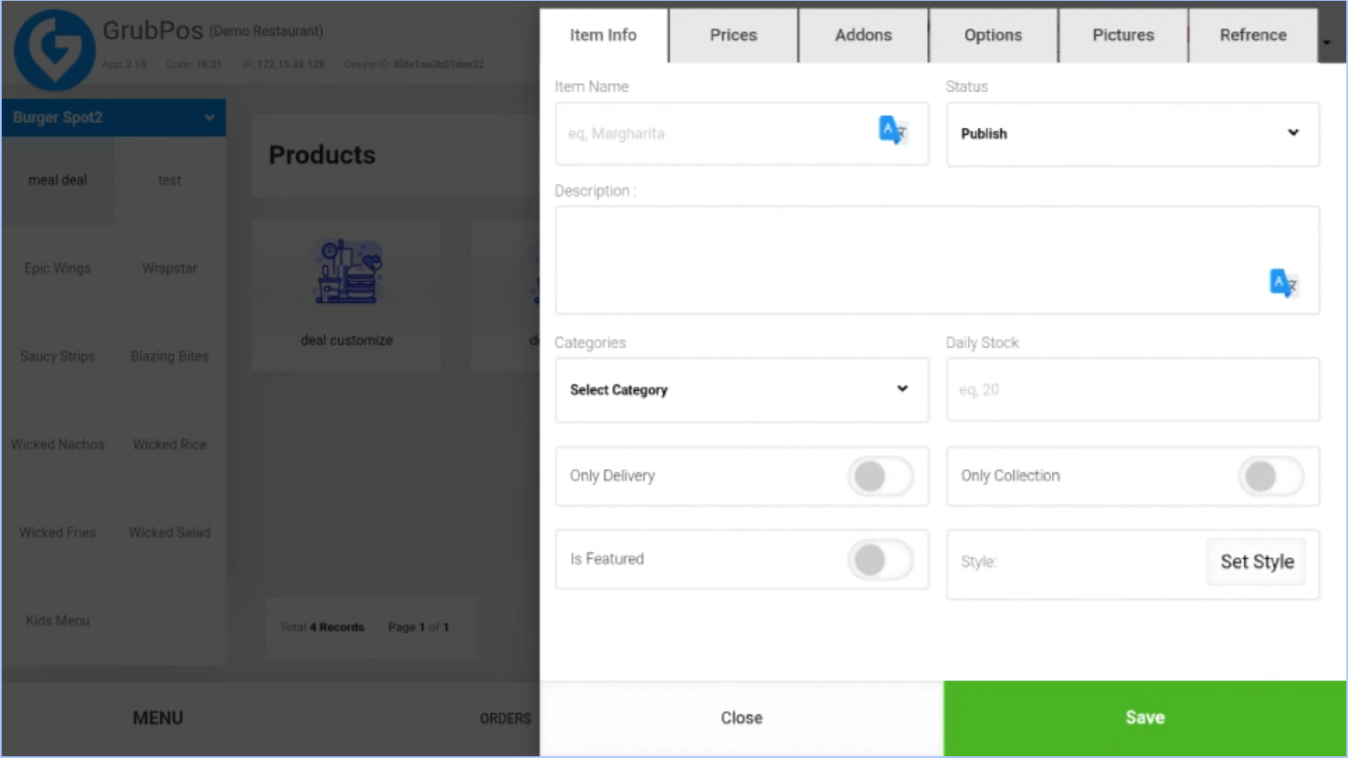
Task: Click the GrubPos logo icon
Action: [x=54, y=49]
